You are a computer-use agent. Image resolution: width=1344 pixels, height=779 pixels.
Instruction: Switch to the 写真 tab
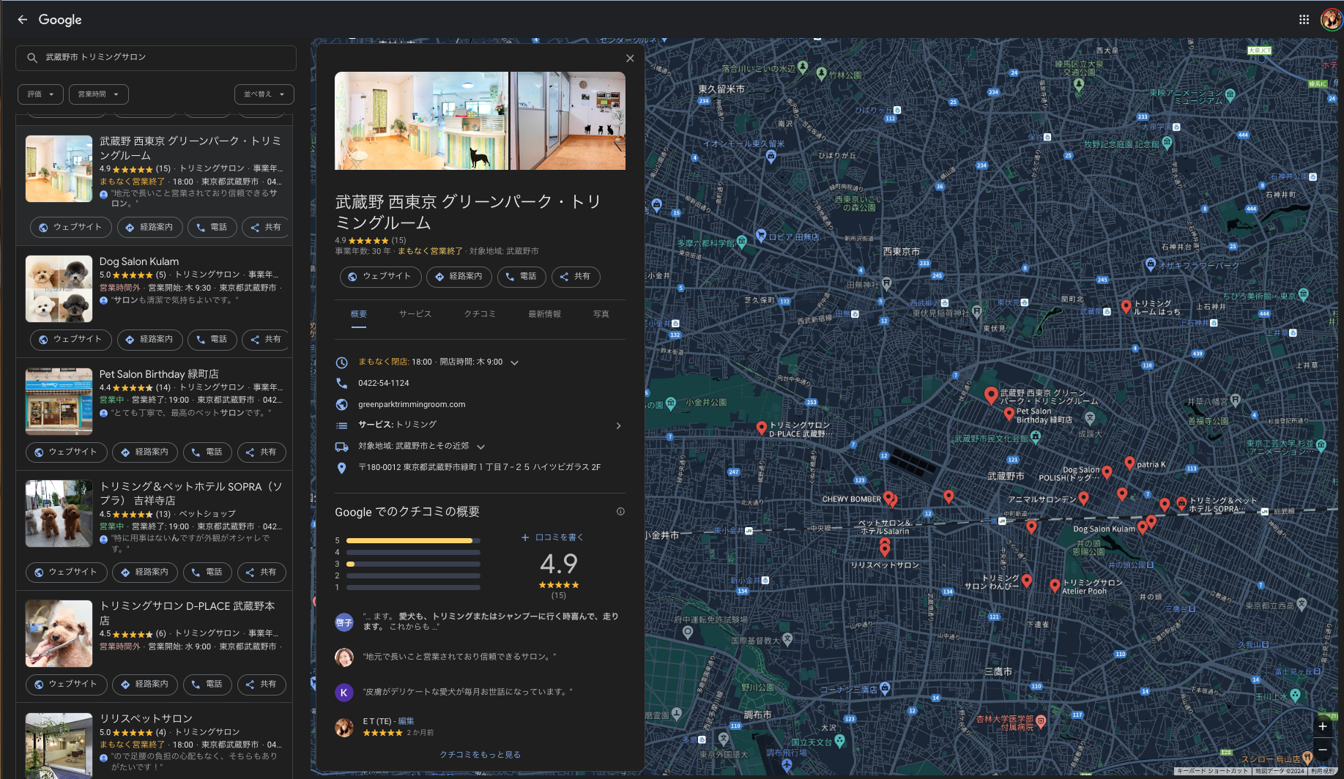point(601,314)
